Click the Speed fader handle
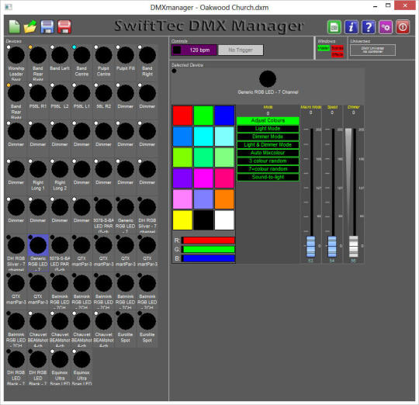The height and width of the screenshot is (405, 419). click(332, 246)
